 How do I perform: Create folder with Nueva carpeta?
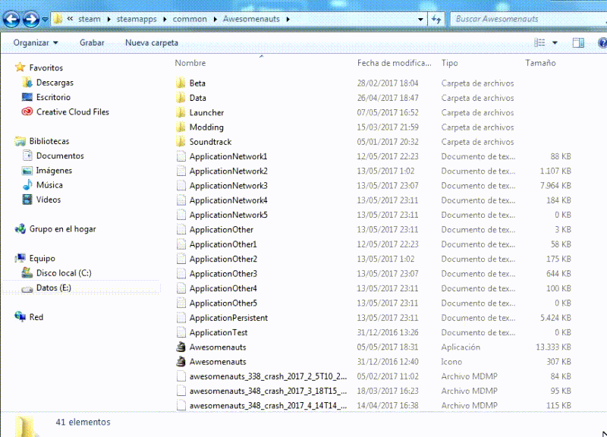[151, 42]
